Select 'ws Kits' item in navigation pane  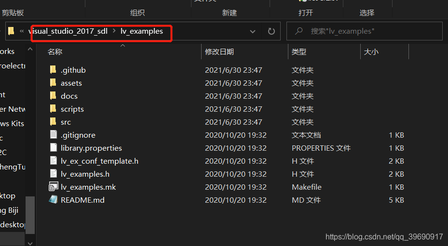[12, 124]
